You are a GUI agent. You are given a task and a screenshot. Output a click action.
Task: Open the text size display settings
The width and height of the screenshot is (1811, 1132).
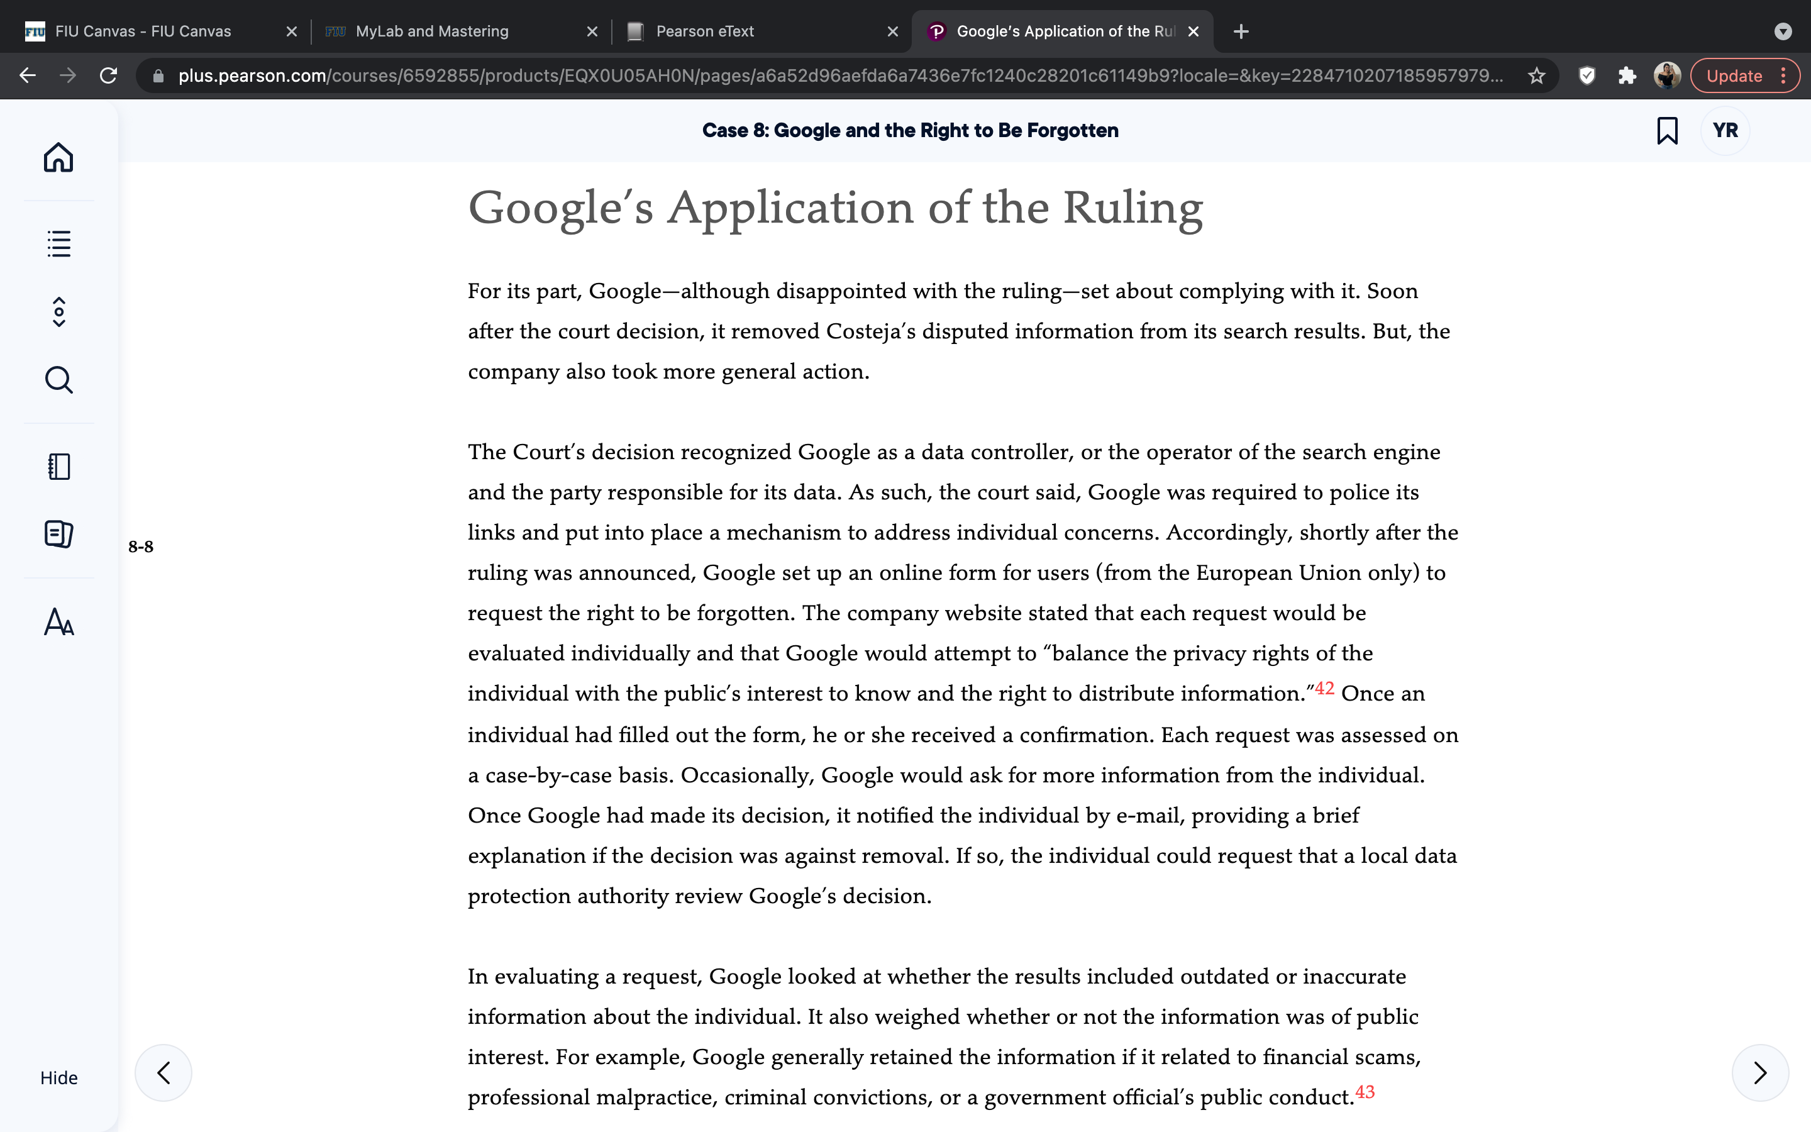coord(58,621)
